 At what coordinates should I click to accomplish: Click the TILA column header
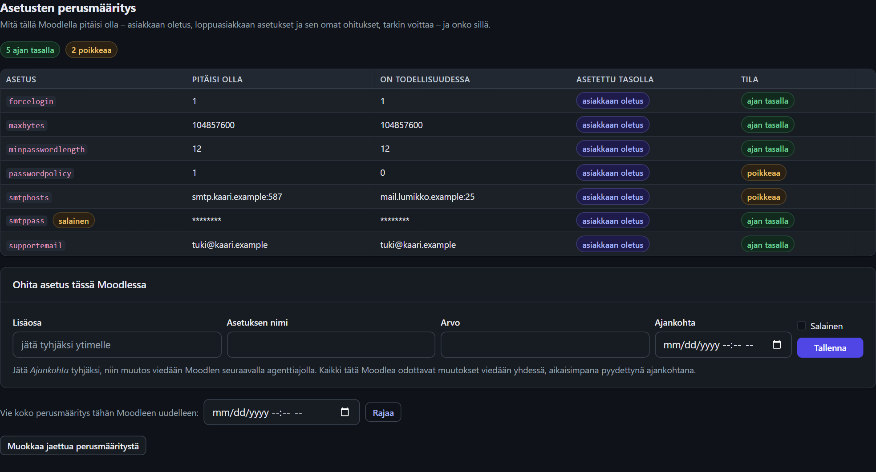coord(750,79)
